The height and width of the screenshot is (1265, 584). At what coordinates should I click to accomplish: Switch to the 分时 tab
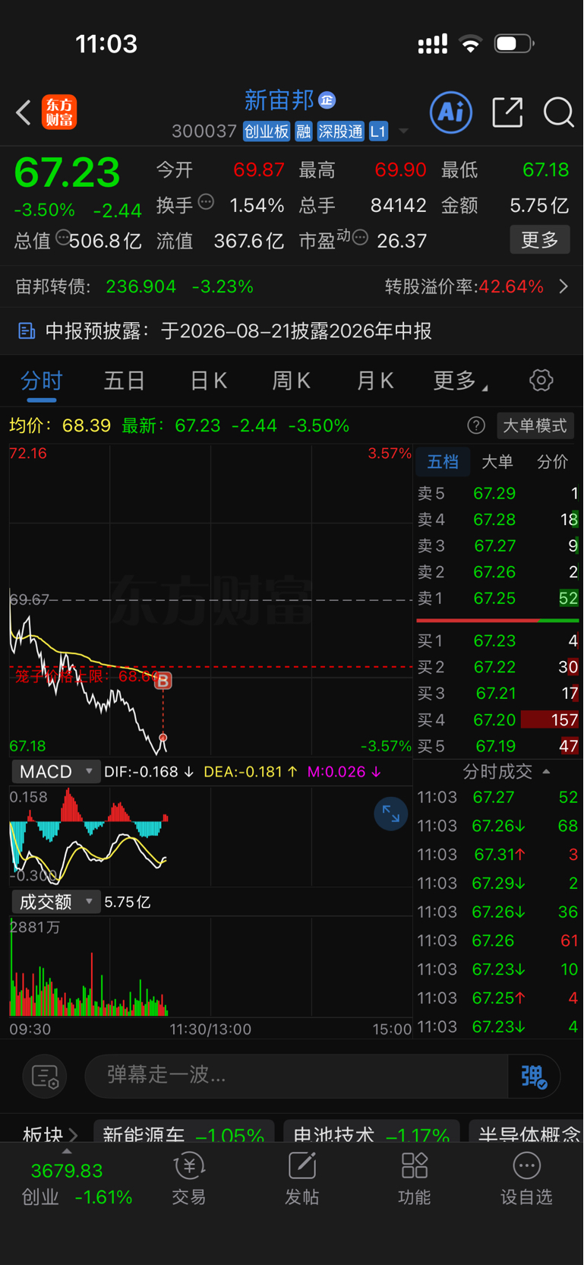click(x=42, y=381)
